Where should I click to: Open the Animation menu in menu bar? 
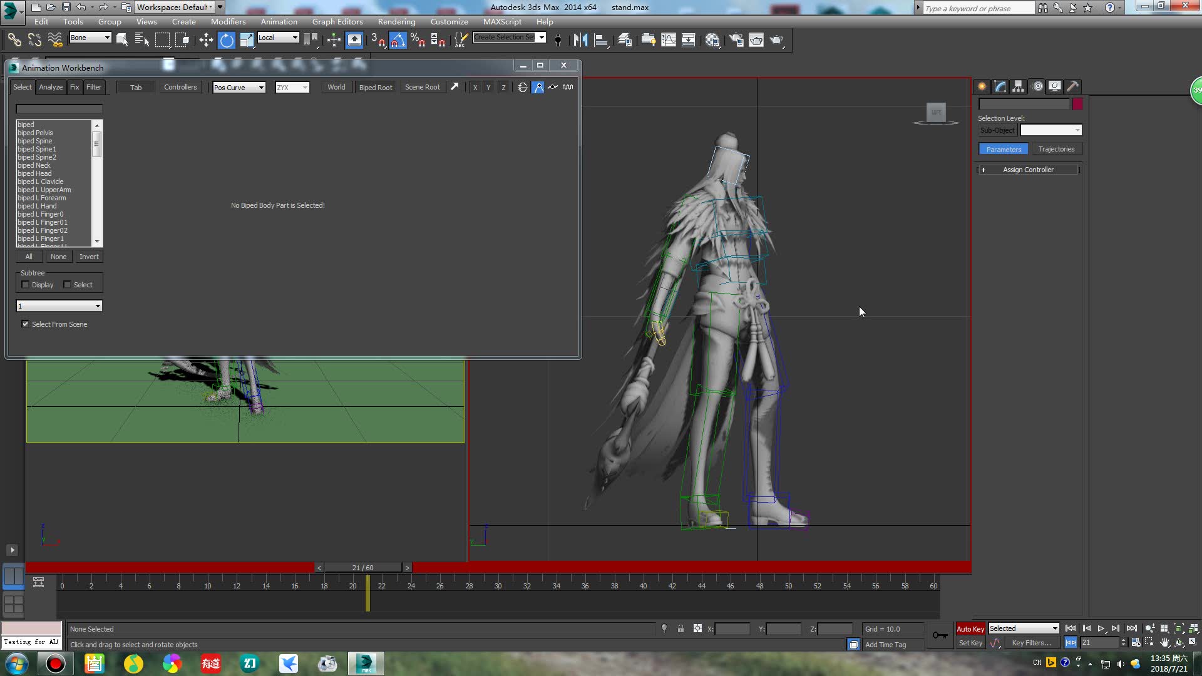(x=278, y=21)
